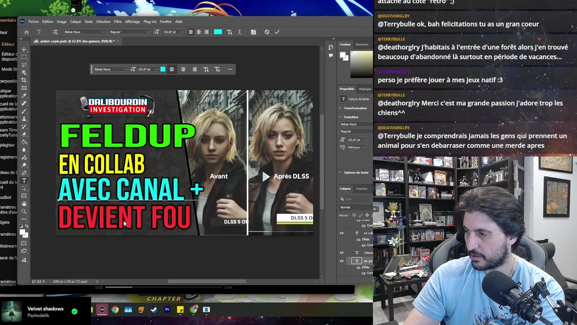The image size is (577, 325).
Task: Select the Object Selection tool
Action: tap(24, 72)
